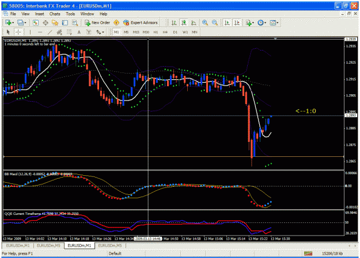Switch to M15 timeframe
This screenshot has height=258, width=360.
[x=136, y=32]
